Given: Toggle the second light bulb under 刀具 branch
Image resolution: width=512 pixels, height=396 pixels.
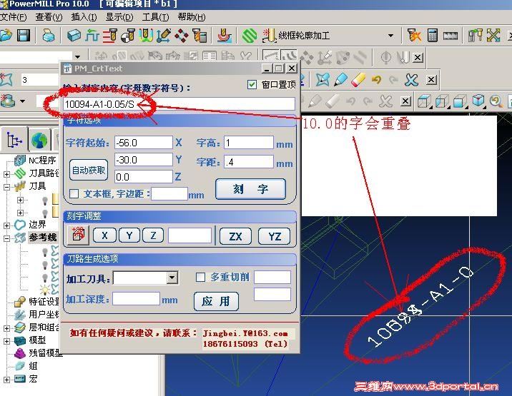Looking at the screenshot, I should (45, 213).
